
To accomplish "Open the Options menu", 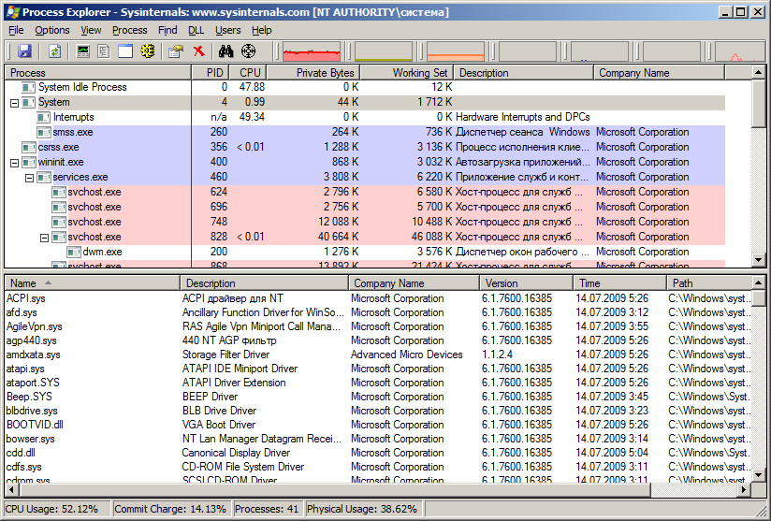I will (52, 30).
